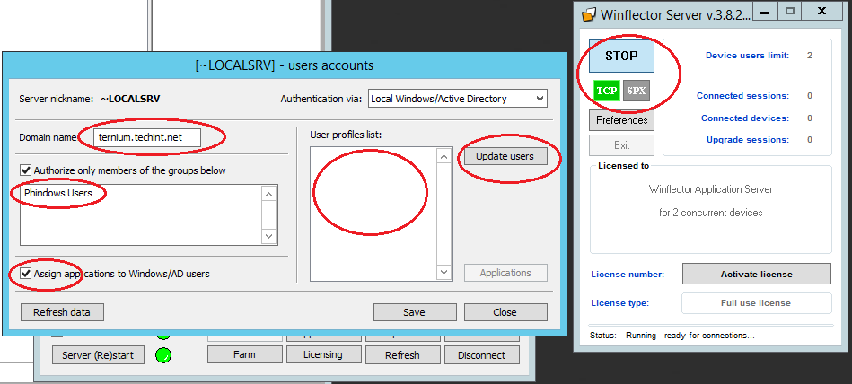Uncheck Assign applications to Windows/AD users

point(25,274)
